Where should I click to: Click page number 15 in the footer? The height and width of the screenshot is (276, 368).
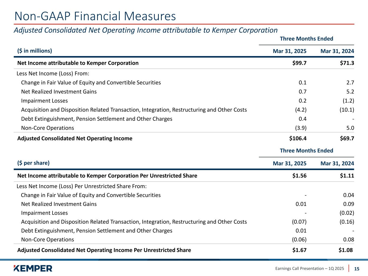click(357, 269)
